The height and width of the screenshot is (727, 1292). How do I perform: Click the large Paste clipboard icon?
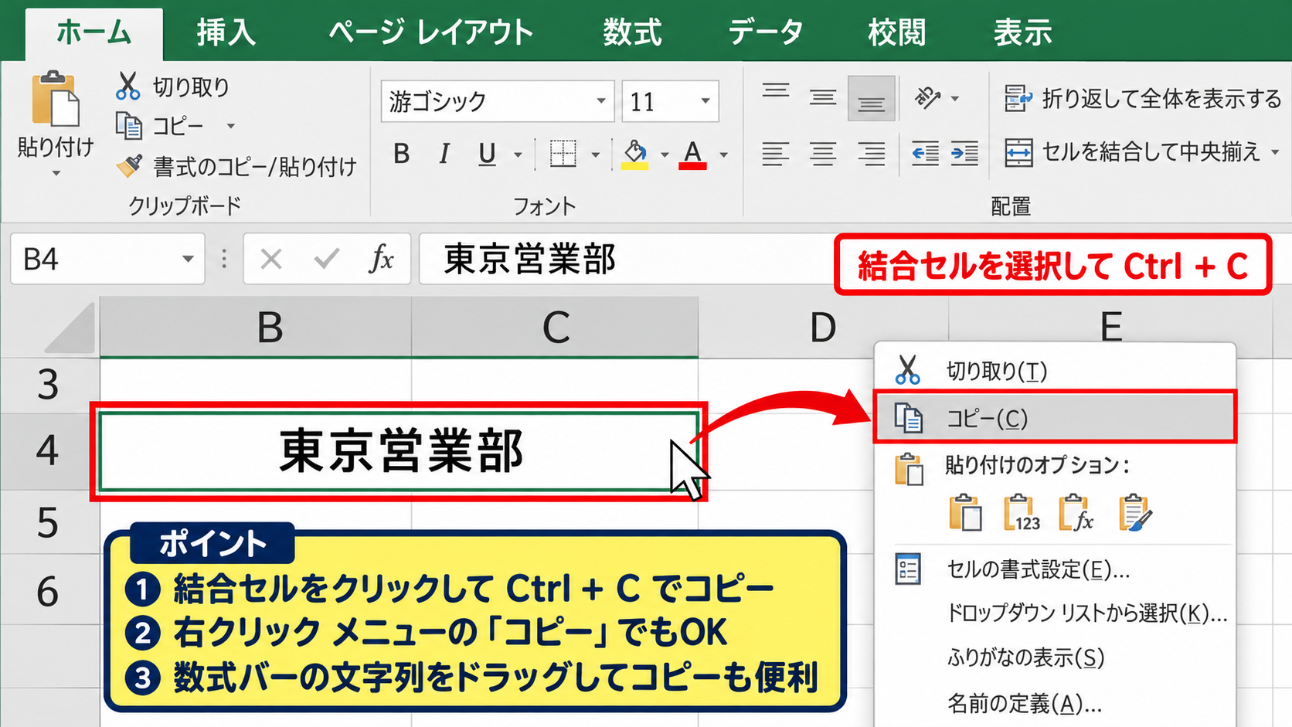tap(55, 98)
